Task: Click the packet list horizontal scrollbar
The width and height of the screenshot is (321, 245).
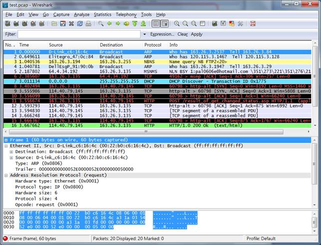Action: click(146, 132)
